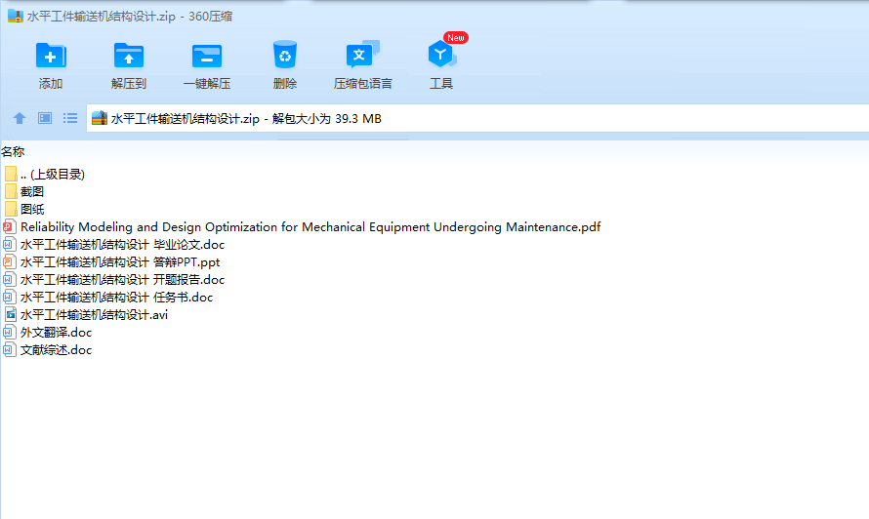This screenshot has height=519, width=869.
Task: Click the zip archive icon in path bar
Action: click(100, 118)
